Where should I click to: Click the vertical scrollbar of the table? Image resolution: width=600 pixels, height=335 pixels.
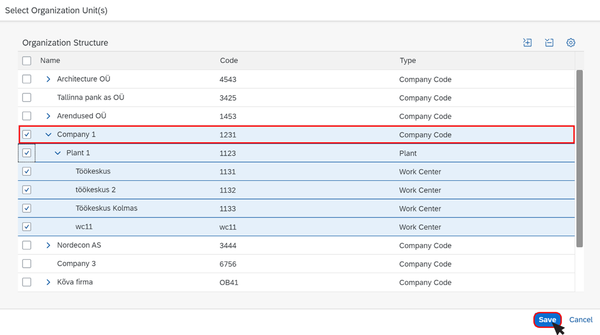[x=579, y=158]
